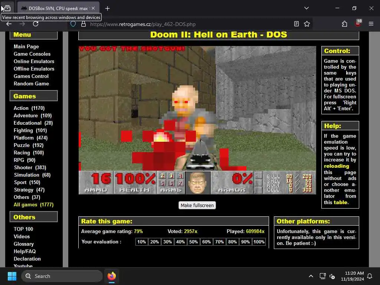Rate the game 10%
380x285 pixels.
pyautogui.click(x=141, y=242)
